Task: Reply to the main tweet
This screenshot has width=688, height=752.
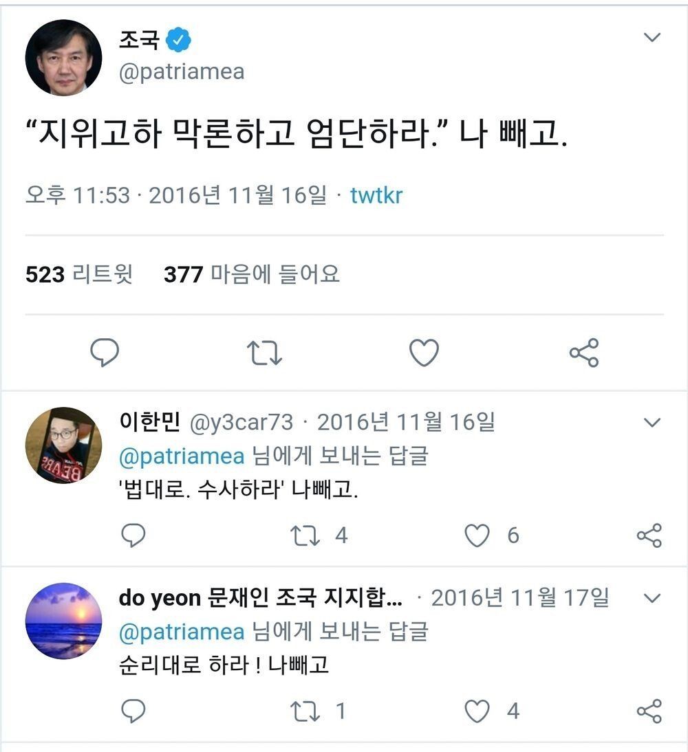Action: 105,353
